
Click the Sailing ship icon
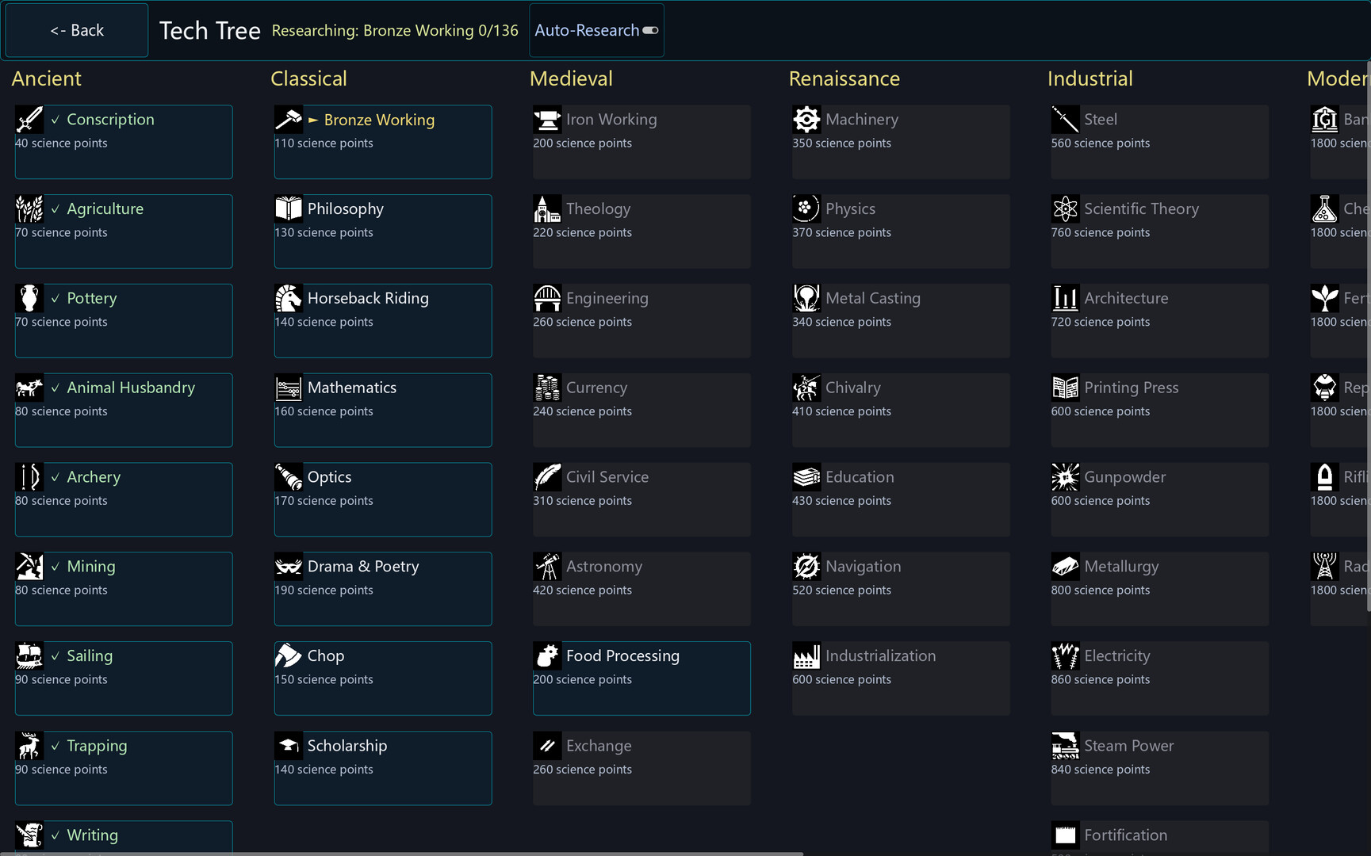(29, 656)
